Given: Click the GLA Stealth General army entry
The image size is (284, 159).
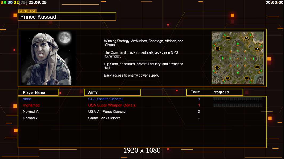Looking at the screenshot, I should point(105,99).
